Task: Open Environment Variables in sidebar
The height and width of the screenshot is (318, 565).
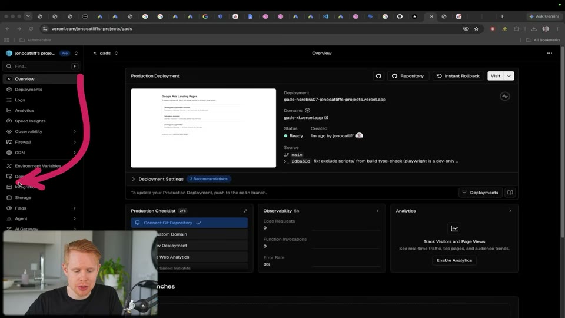Action: pyautogui.click(x=41, y=166)
